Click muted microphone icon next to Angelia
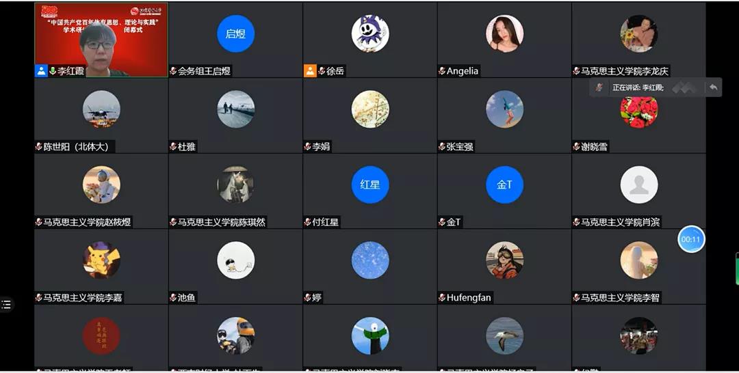 pyautogui.click(x=441, y=71)
